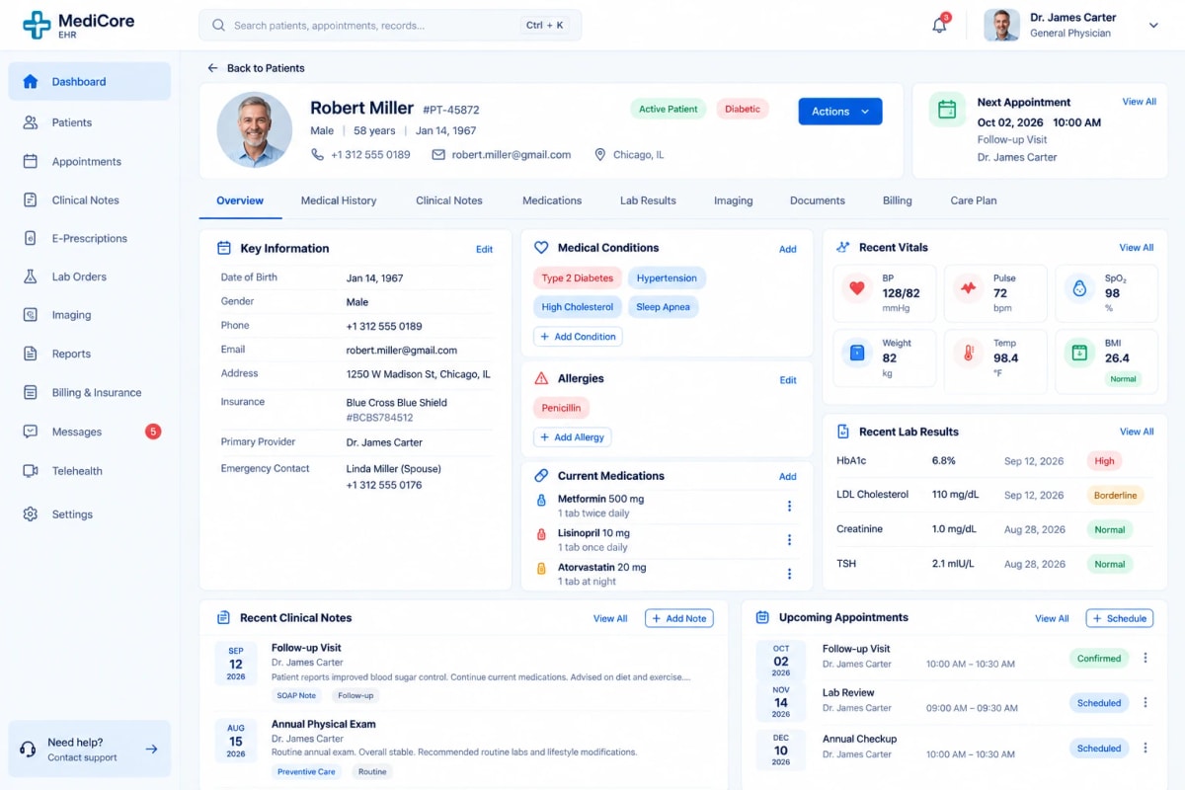Click the BP heart vital icon
1185x790 pixels.
tap(856, 289)
